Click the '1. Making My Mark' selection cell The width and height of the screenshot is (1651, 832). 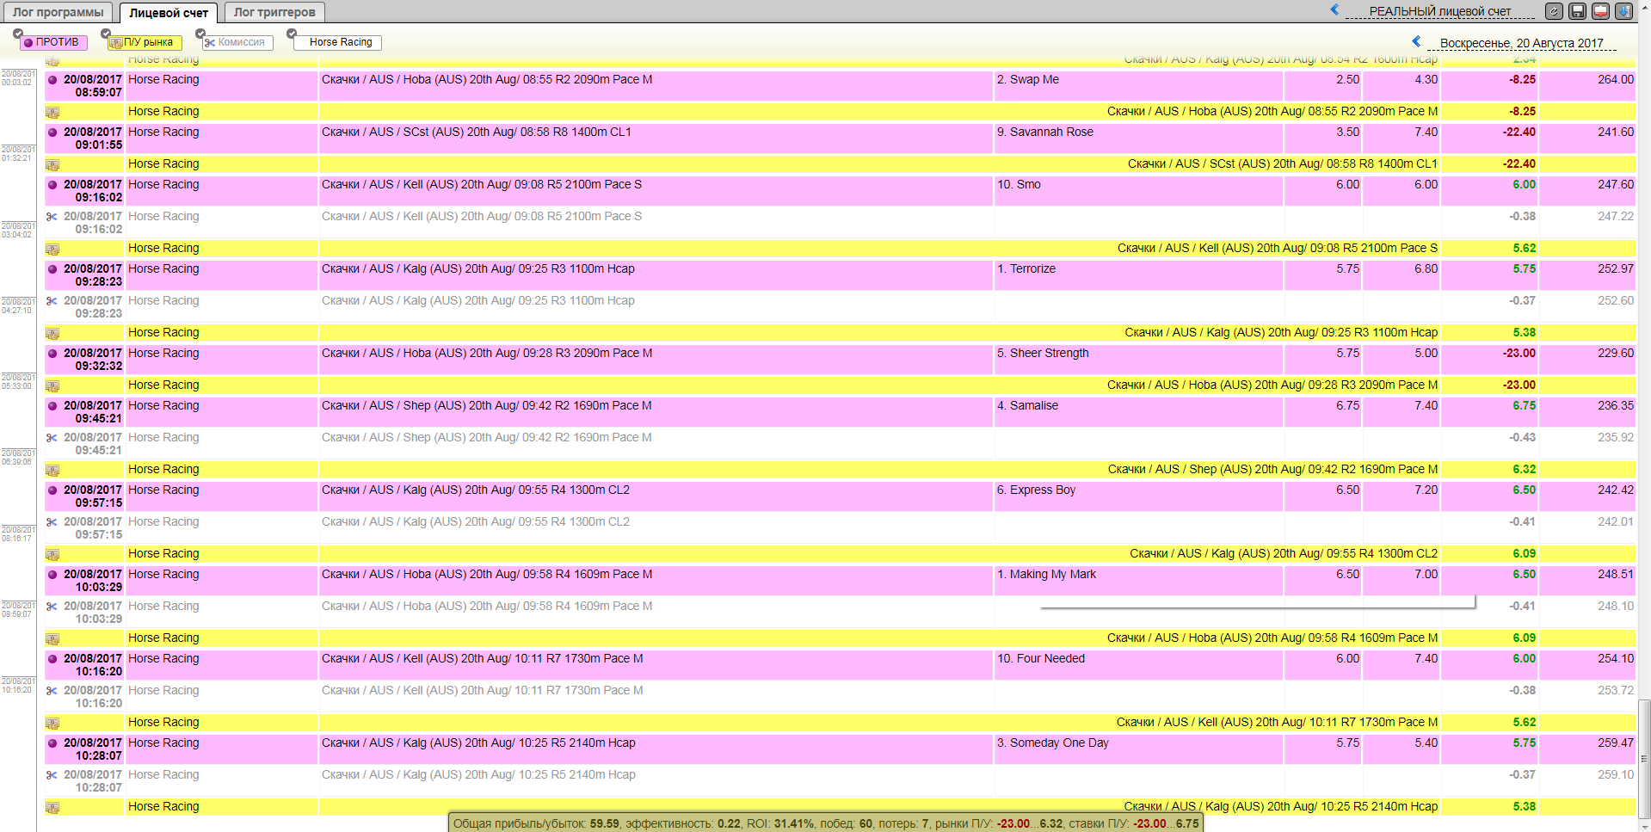click(1138, 581)
